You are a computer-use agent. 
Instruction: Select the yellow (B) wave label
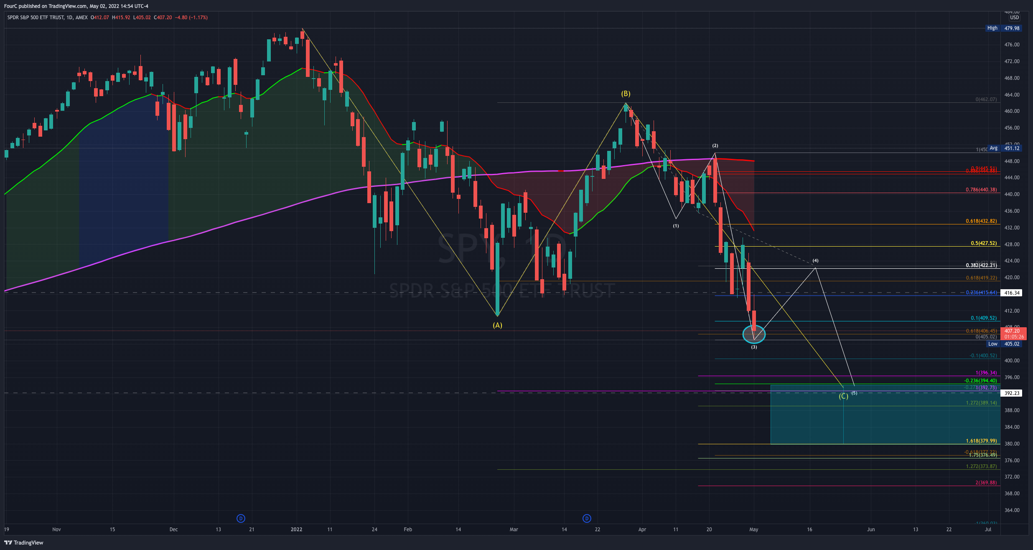click(x=626, y=94)
